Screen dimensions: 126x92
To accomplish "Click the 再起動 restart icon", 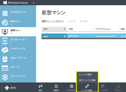I will pos(56,86).
